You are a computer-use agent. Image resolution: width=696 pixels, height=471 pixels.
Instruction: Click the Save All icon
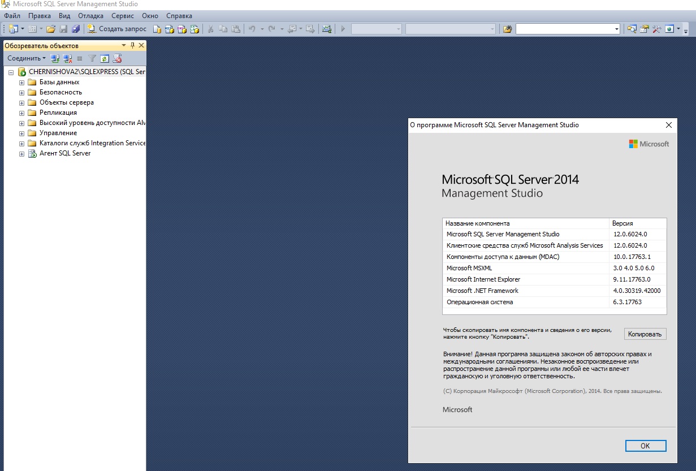[x=76, y=29]
